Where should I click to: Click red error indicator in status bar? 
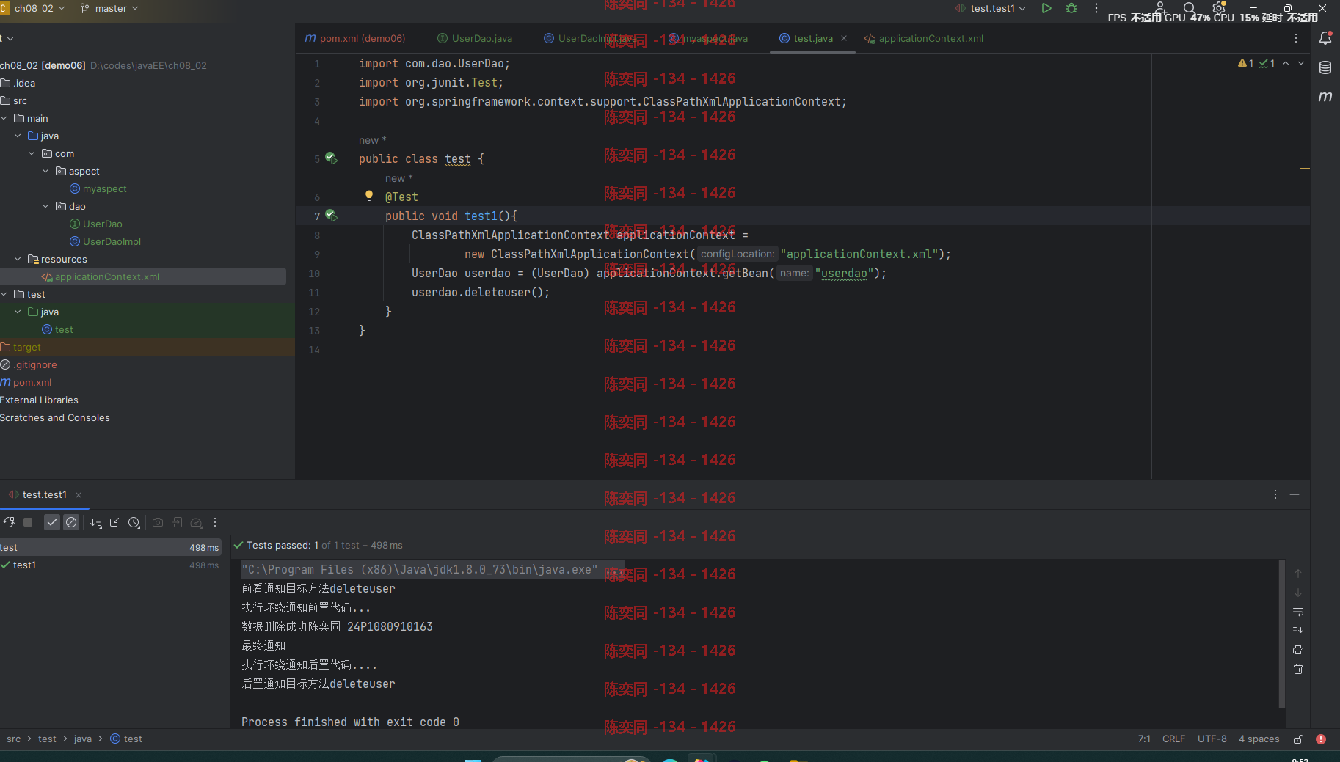pos(1321,739)
